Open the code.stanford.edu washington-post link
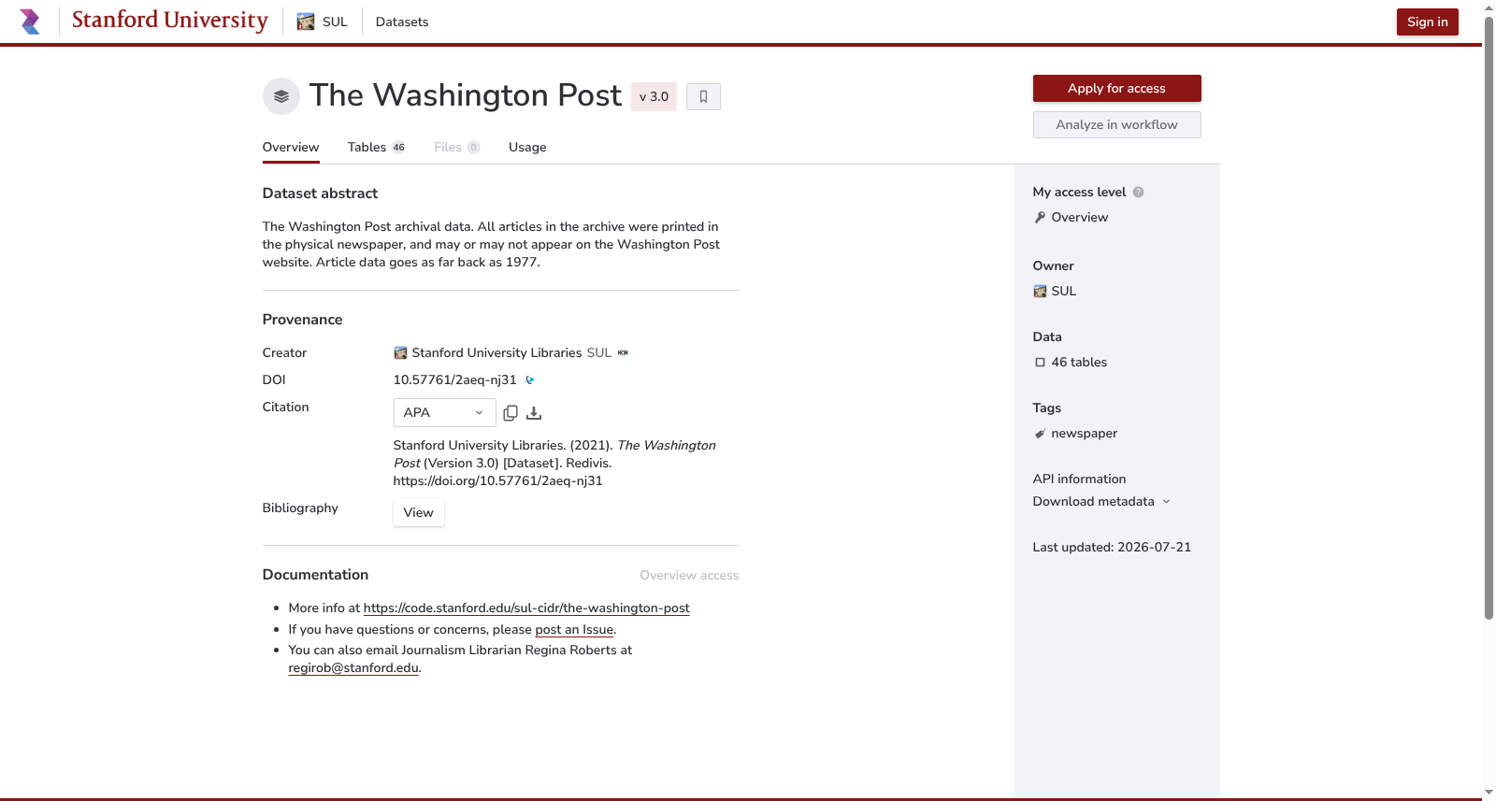Viewport: 1496px width, 801px height. (526, 608)
